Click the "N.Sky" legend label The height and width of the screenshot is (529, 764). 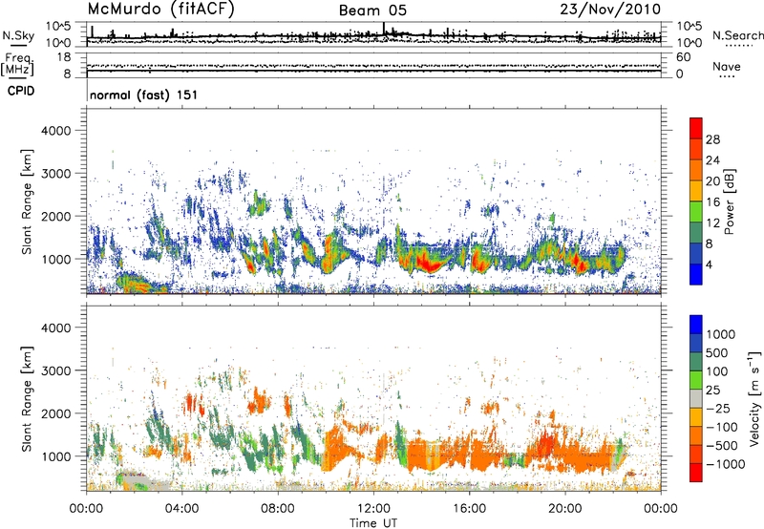[x=18, y=35]
